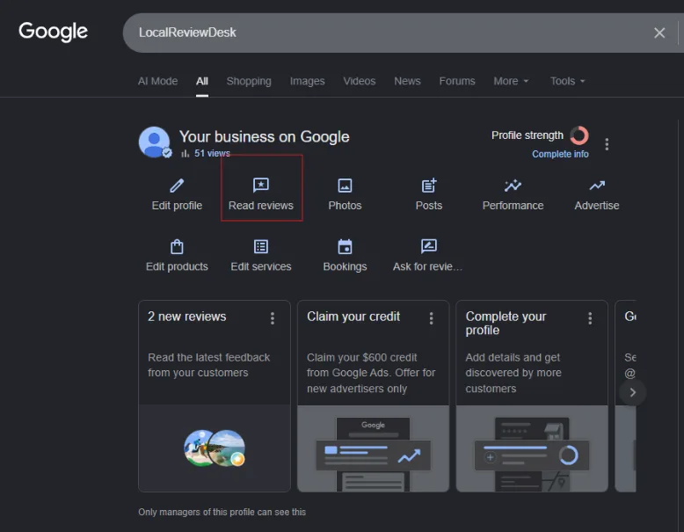
Task: Open Edit services list icon
Action: 261,246
